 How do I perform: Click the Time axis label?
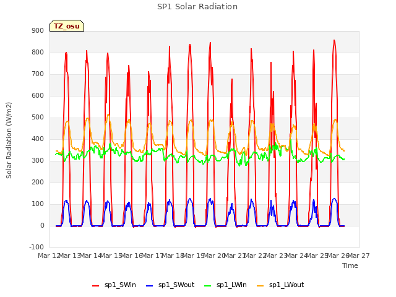350,265
